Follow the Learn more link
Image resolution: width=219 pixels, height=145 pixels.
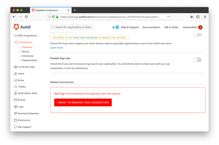[56, 48]
